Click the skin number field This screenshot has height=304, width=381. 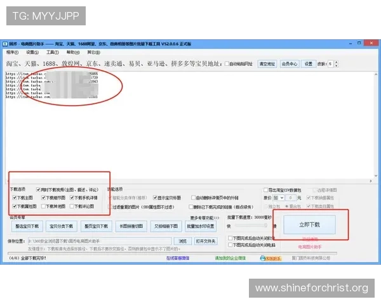click(331, 64)
